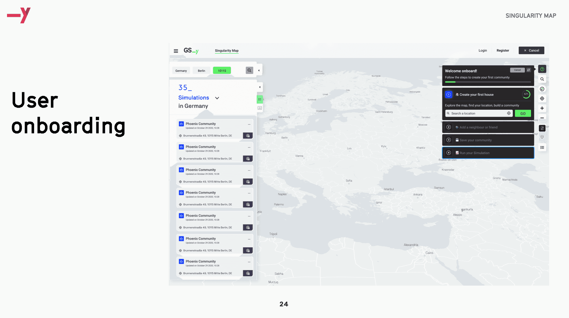Click the GS_y logo in the app header
Screen dimensions: 569x318
(191, 50)
